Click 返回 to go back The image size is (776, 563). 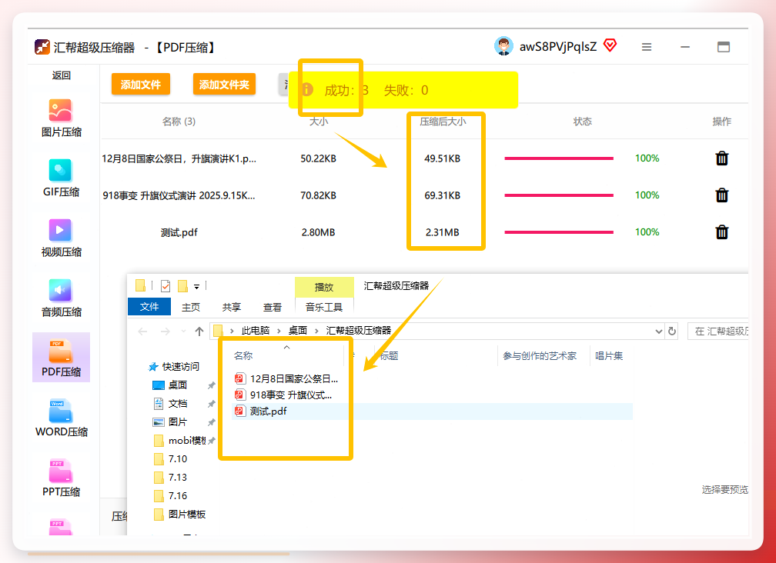pos(62,75)
